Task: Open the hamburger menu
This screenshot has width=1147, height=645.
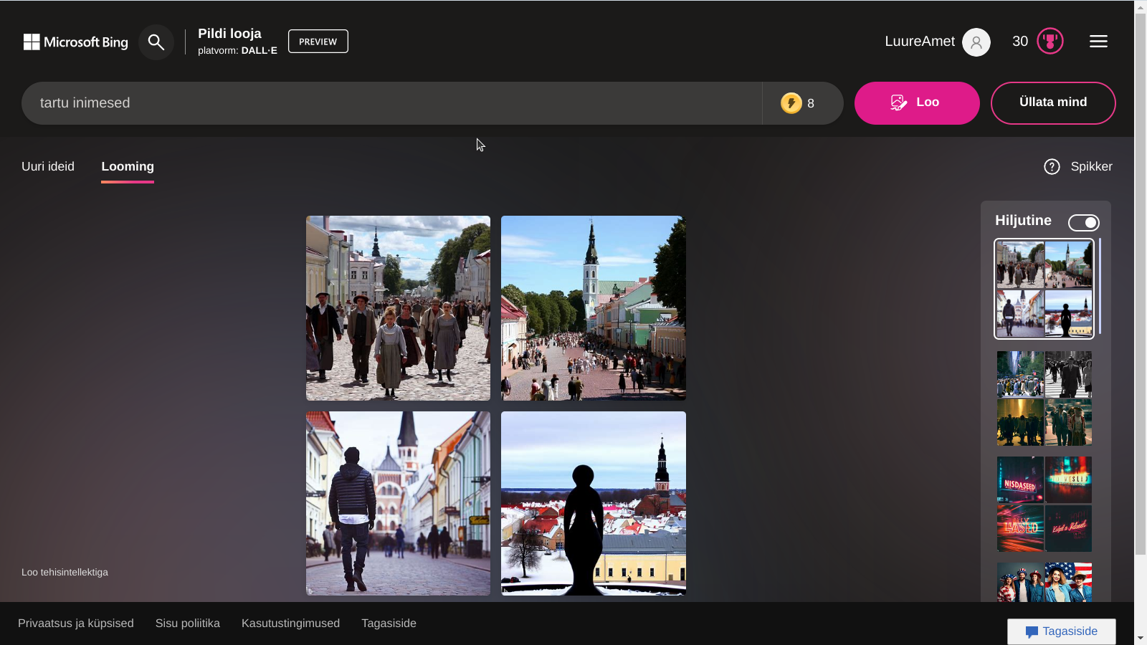Action: coord(1098,42)
